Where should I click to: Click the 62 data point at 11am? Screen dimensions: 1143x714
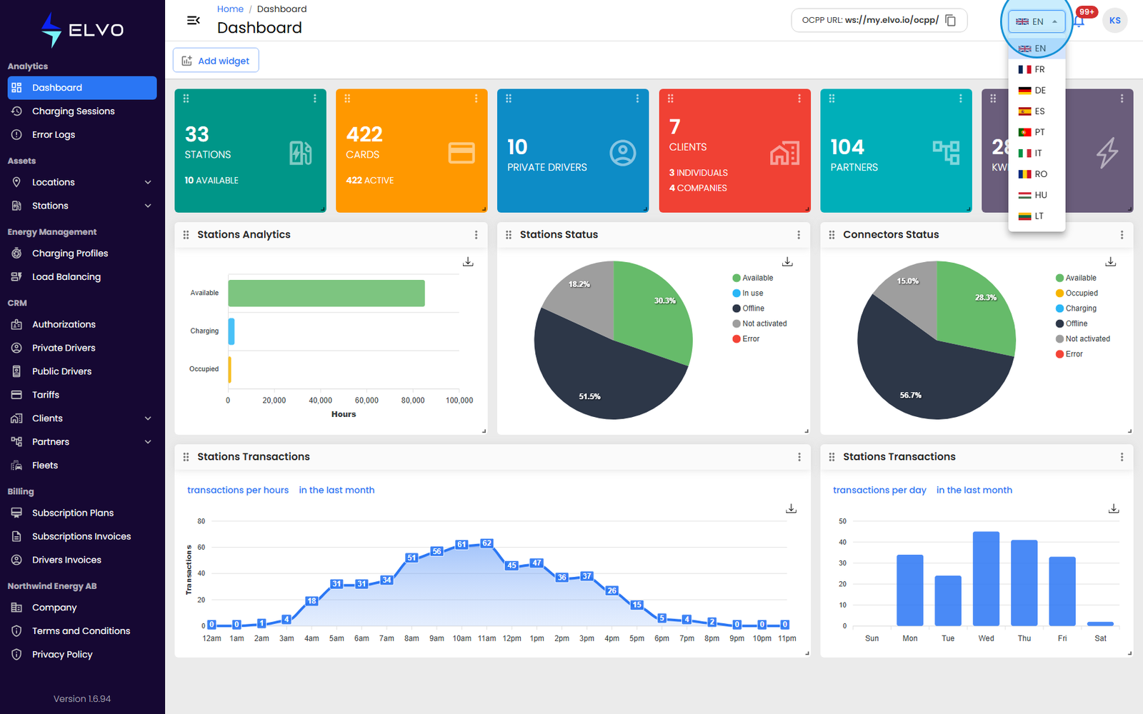[486, 543]
